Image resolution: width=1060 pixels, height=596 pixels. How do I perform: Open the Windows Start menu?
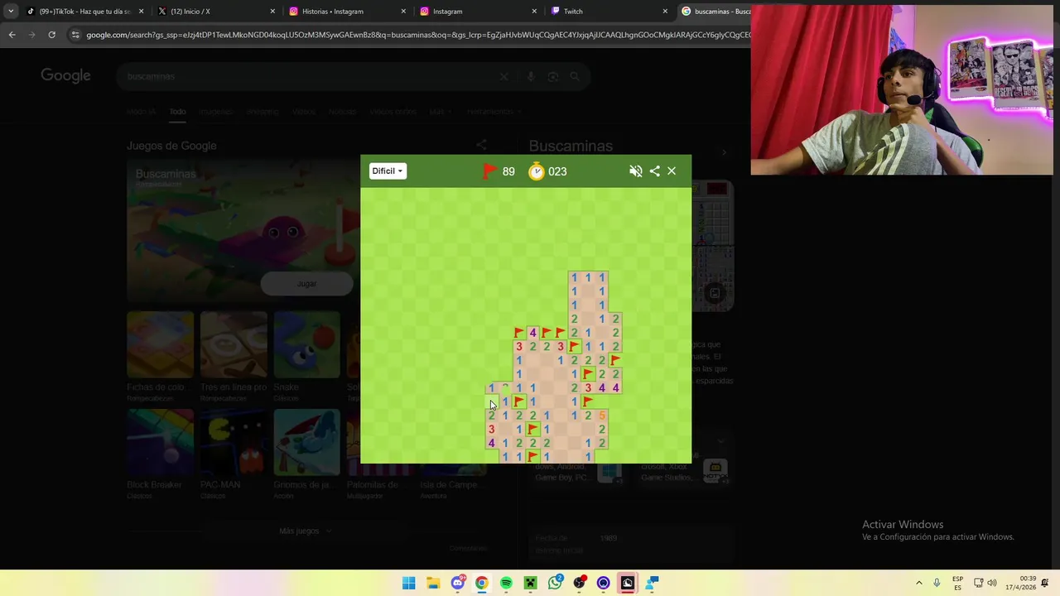pyautogui.click(x=409, y=583)
